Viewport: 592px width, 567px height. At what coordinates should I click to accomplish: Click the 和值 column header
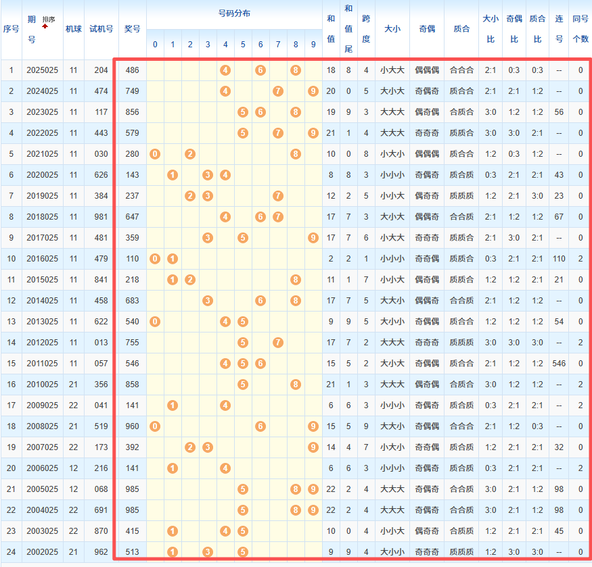click(331, 30)
